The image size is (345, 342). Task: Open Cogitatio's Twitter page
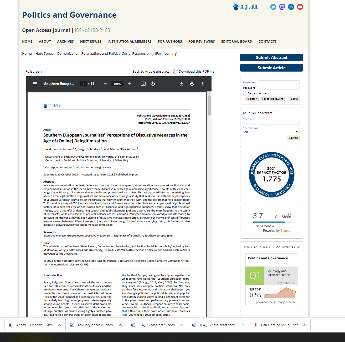point(273,7)
